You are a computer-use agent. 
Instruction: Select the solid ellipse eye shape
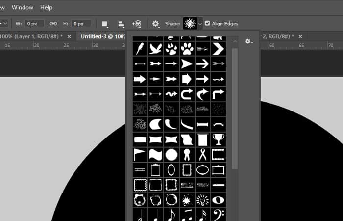coord(219,200)
